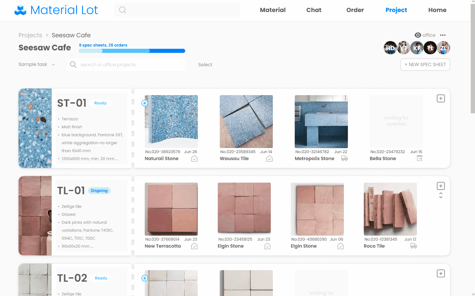The image size is (475, 296).
Task: Click Roco Tile delivery truck icon
Action: (414, 246)
